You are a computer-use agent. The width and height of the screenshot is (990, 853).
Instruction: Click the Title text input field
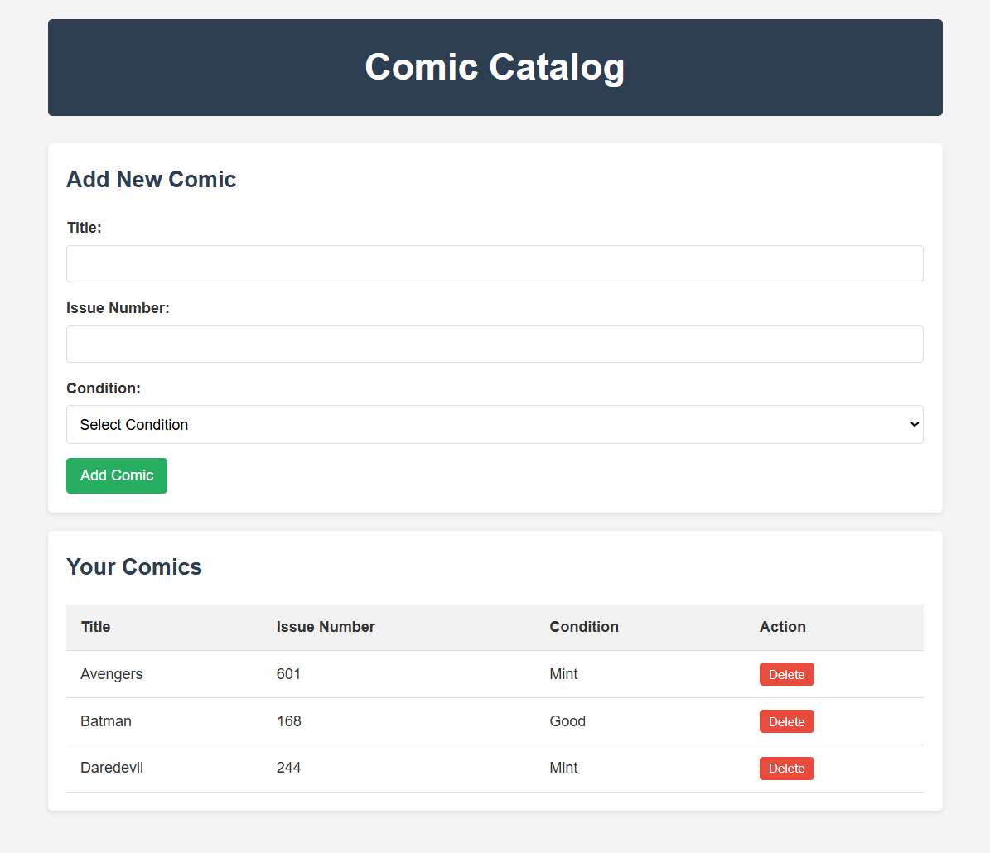(495, 263)
